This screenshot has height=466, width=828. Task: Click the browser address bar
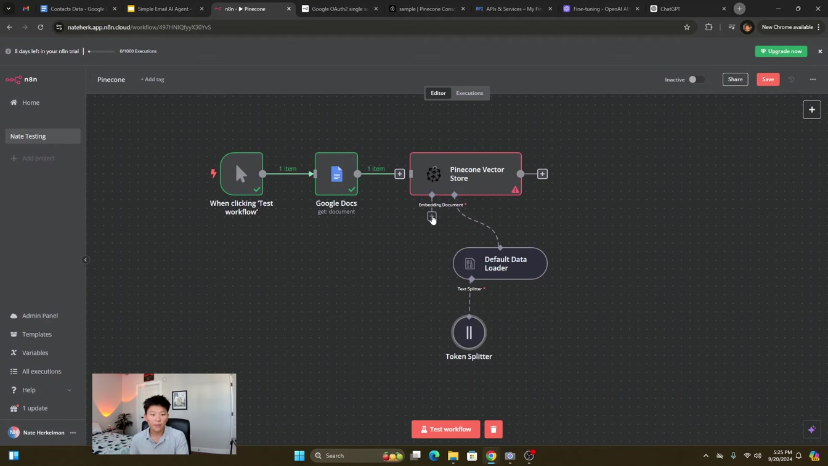click(370, 27)
